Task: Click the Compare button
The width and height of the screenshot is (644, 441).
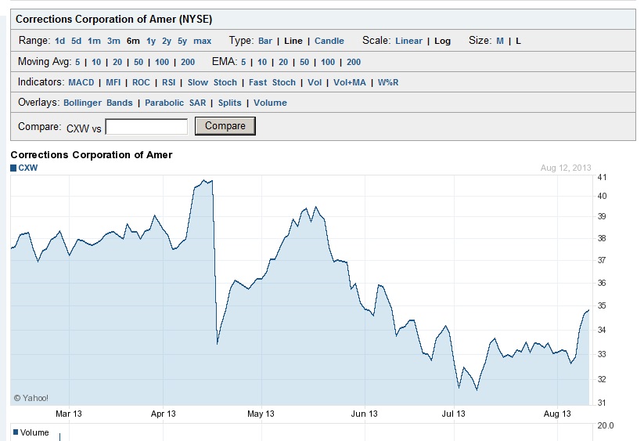Action: [225, 126]
